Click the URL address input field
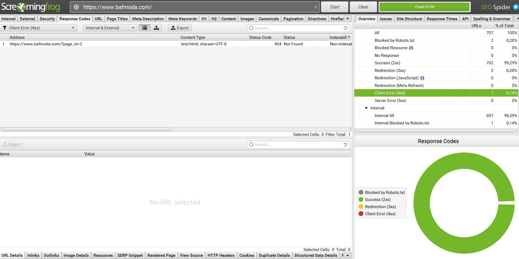The width and height of the screenshot is (519, 259). (x=194, y=7)
